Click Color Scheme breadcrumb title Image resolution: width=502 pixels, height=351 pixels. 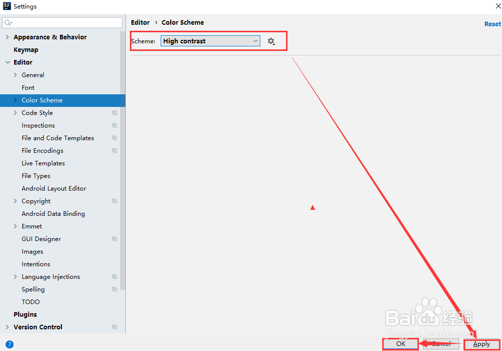coord(183,22)
